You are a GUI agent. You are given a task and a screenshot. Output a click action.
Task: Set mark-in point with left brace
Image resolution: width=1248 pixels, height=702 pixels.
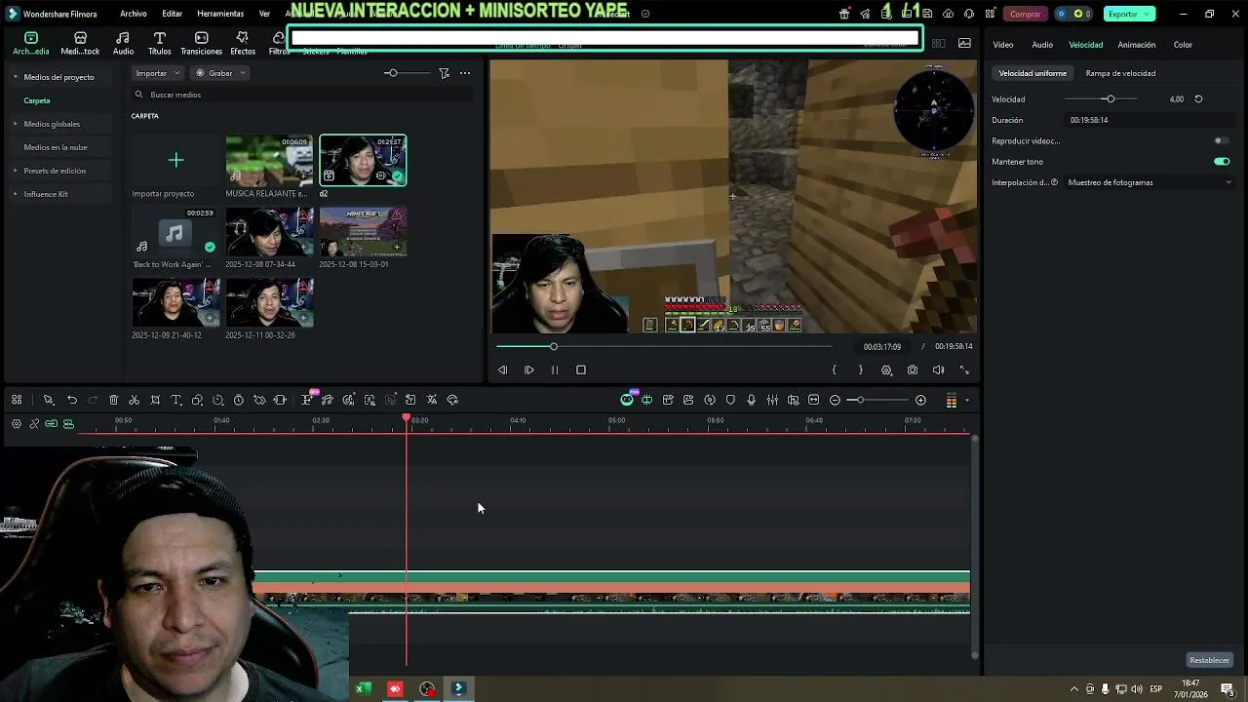(x=834, y=370)
